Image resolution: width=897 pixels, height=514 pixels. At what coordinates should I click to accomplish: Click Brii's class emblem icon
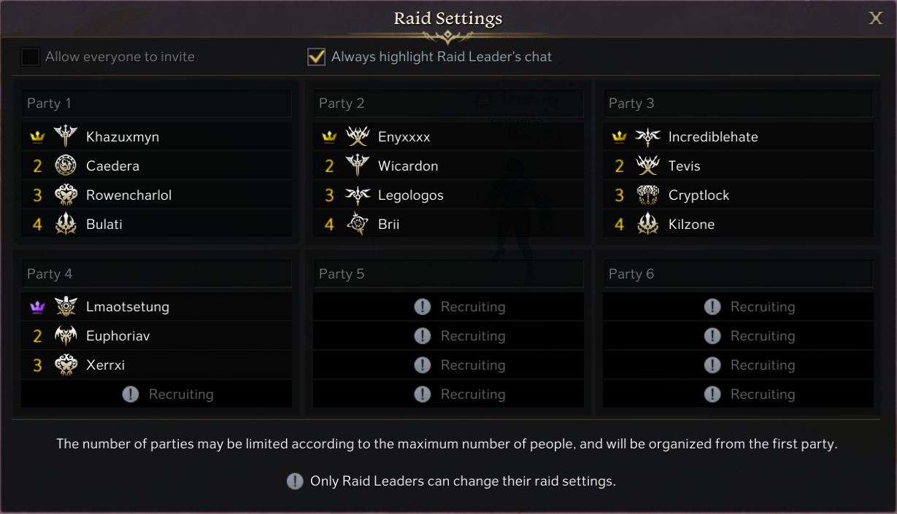pyautogui.click(x=358, y=225)
